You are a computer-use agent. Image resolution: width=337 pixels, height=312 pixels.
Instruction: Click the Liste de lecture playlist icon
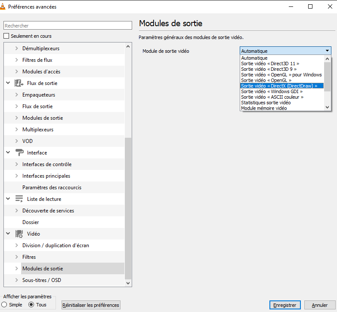(19, 199)
